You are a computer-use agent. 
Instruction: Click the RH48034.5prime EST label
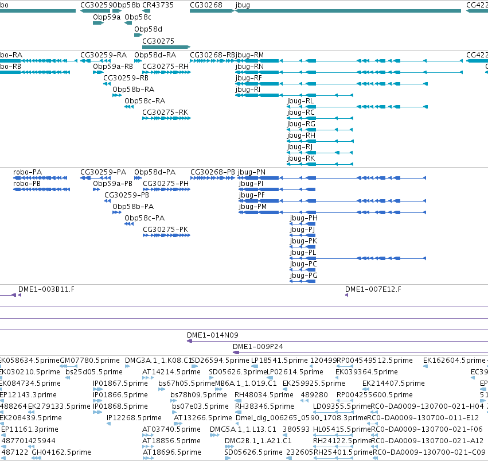[x=264, y=396]
